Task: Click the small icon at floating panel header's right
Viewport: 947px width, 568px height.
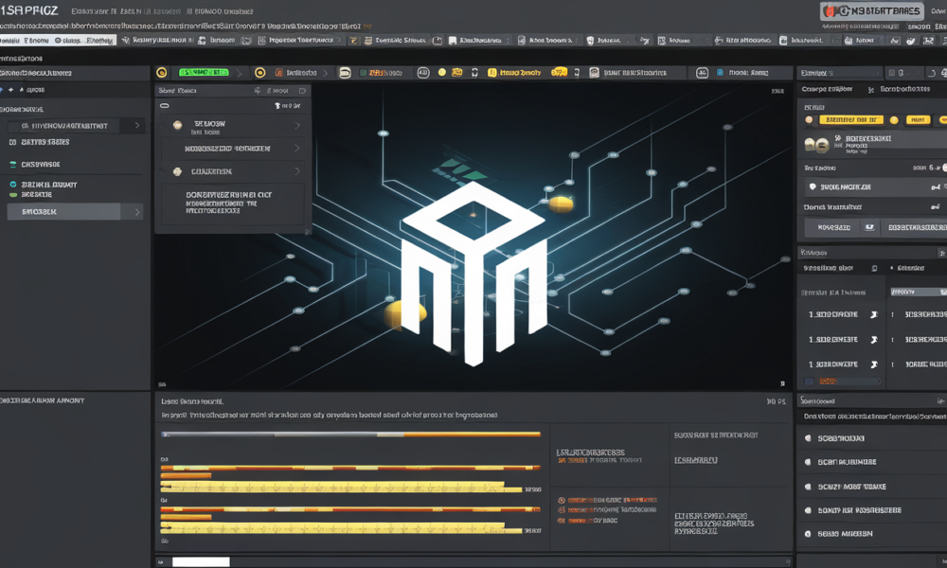Action: point(303,91)
